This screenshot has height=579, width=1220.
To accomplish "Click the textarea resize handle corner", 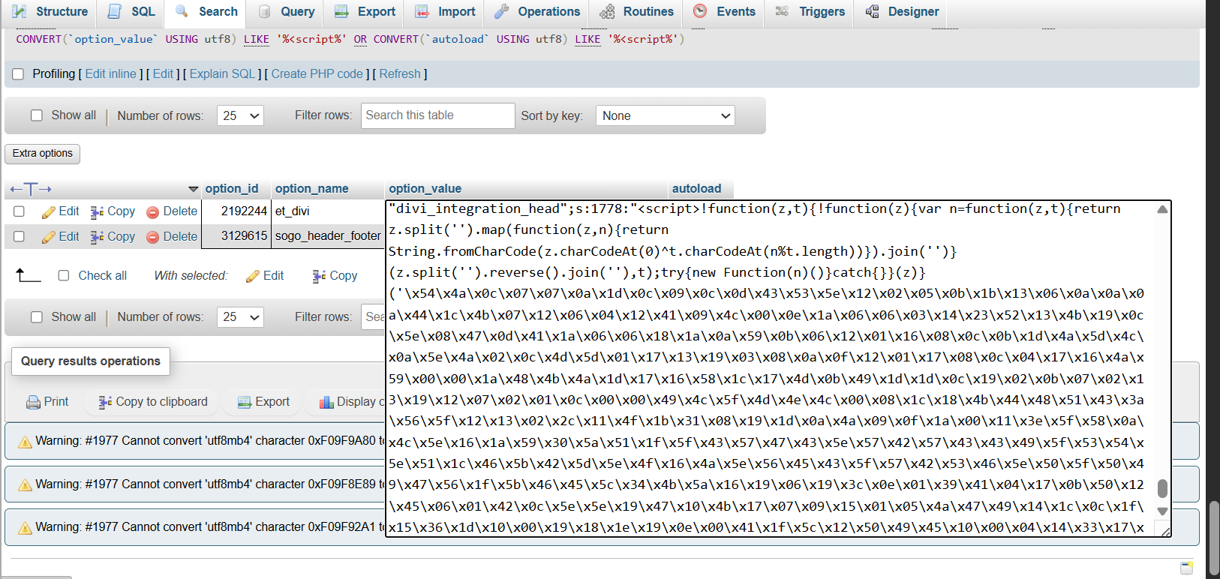I will pos(1165,532).
